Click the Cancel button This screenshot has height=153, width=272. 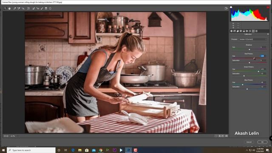(249, 142)
